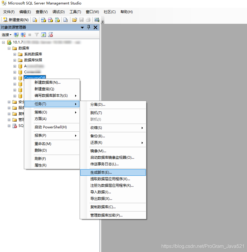This screenshot has height=252, width=247.
Task: Choose 新建数据库(N)... from context menu
Action: tap(52, 83)
